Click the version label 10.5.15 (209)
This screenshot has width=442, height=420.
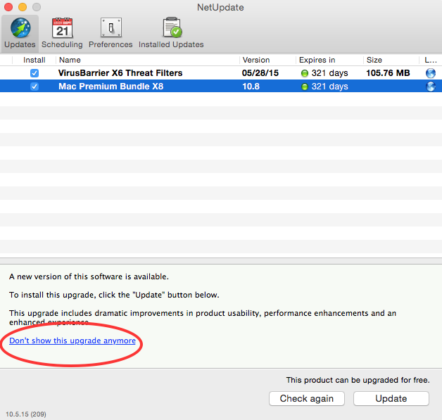coord(26,414)
